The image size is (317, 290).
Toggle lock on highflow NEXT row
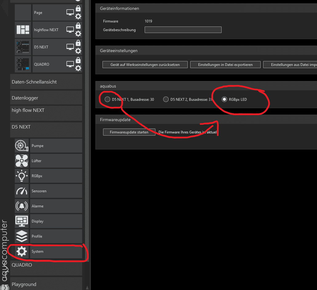[78, 26]
